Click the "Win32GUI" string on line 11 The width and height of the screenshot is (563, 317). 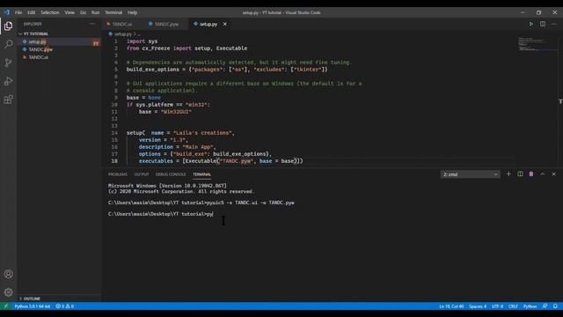[x=176, y=112]
